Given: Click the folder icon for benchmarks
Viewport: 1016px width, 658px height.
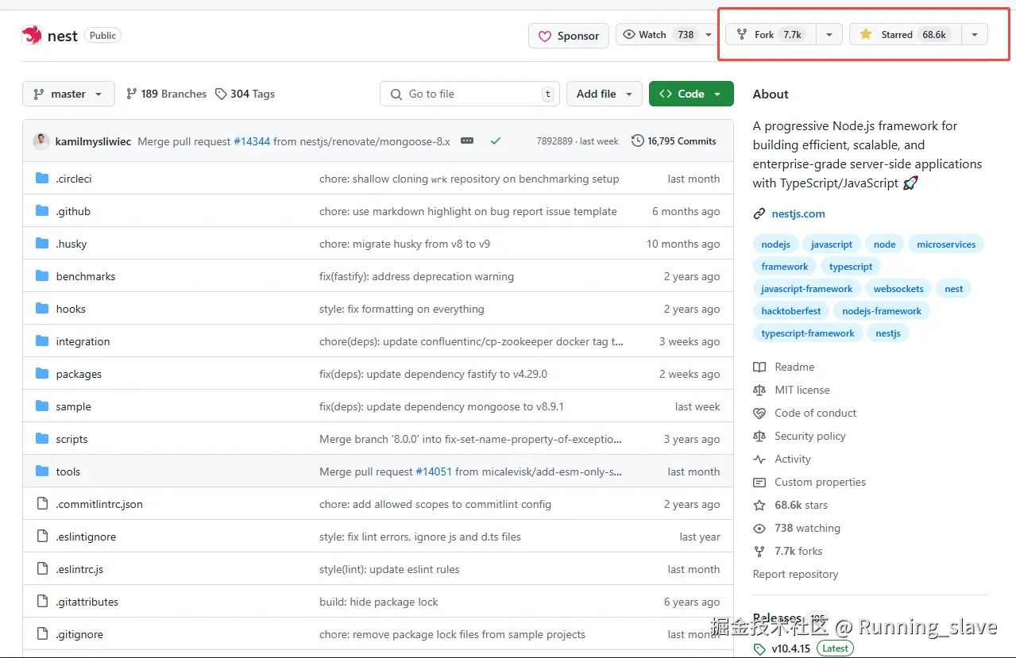Looking at the screenshot, I should coord(42,276).
